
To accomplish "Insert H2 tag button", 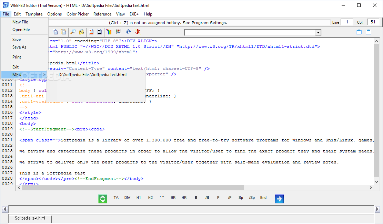I will tap(150, 198).
